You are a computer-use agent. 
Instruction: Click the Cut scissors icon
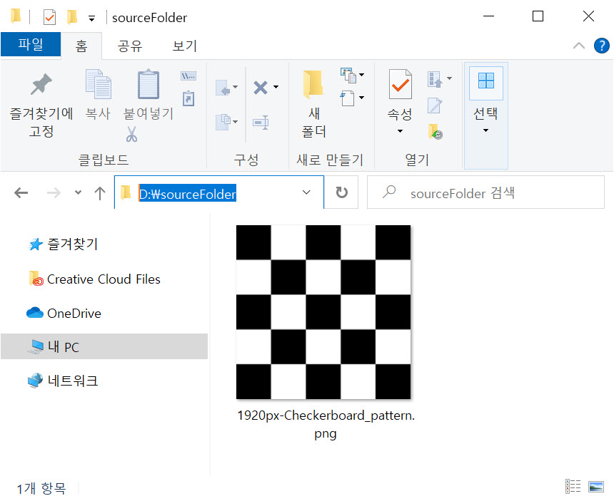click(131, 134)
